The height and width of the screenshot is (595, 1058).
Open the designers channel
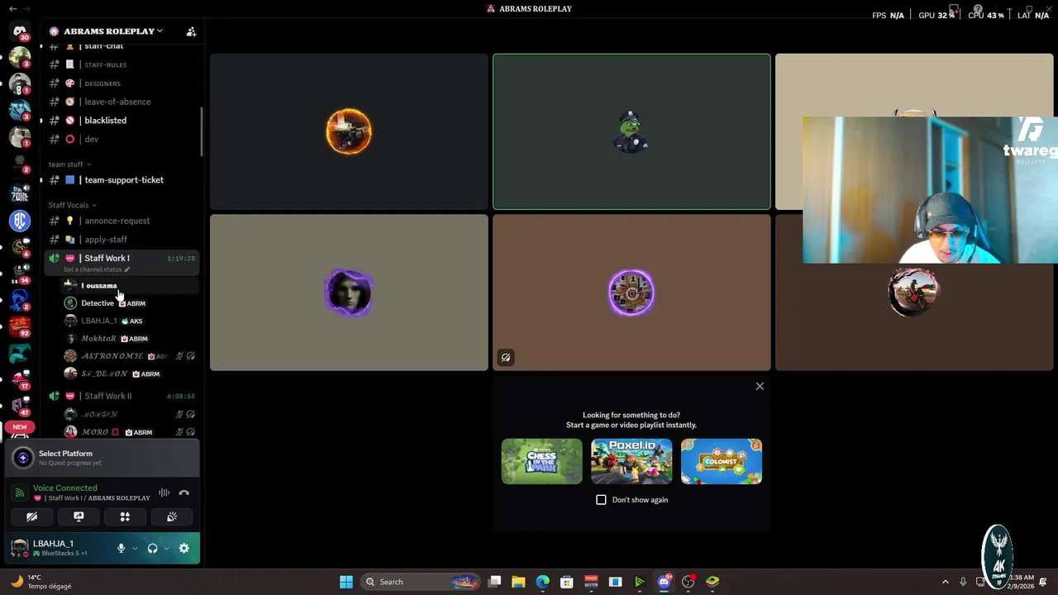[x=122, y=83]
